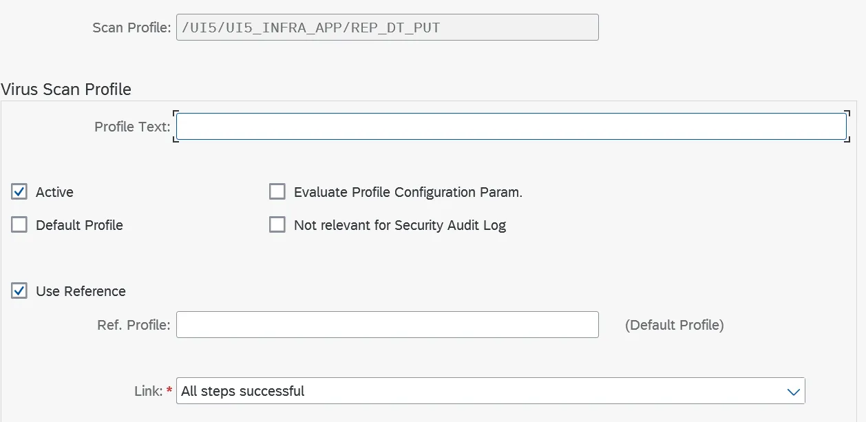866x422 pixels.
Task: Click the 'Virus Scan Profile' section heading
Action: [x=66, y=89]
